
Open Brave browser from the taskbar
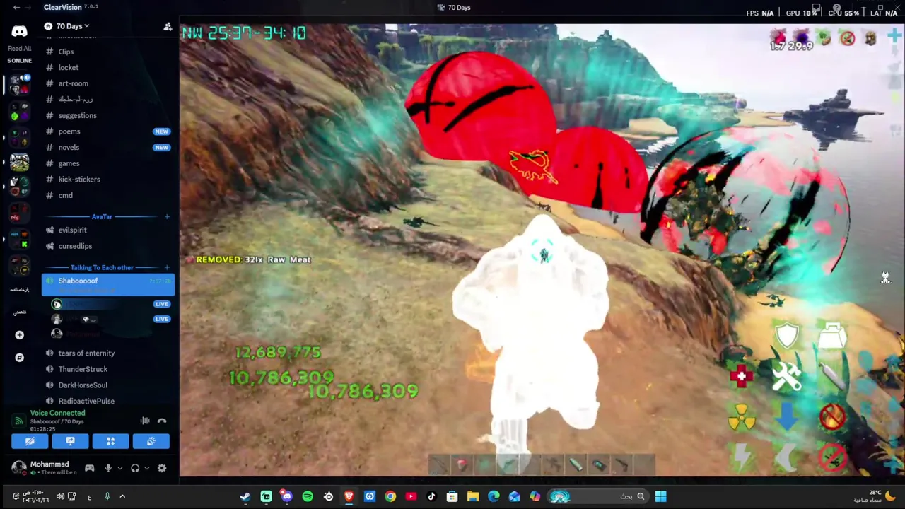click(x=349, y=496)
